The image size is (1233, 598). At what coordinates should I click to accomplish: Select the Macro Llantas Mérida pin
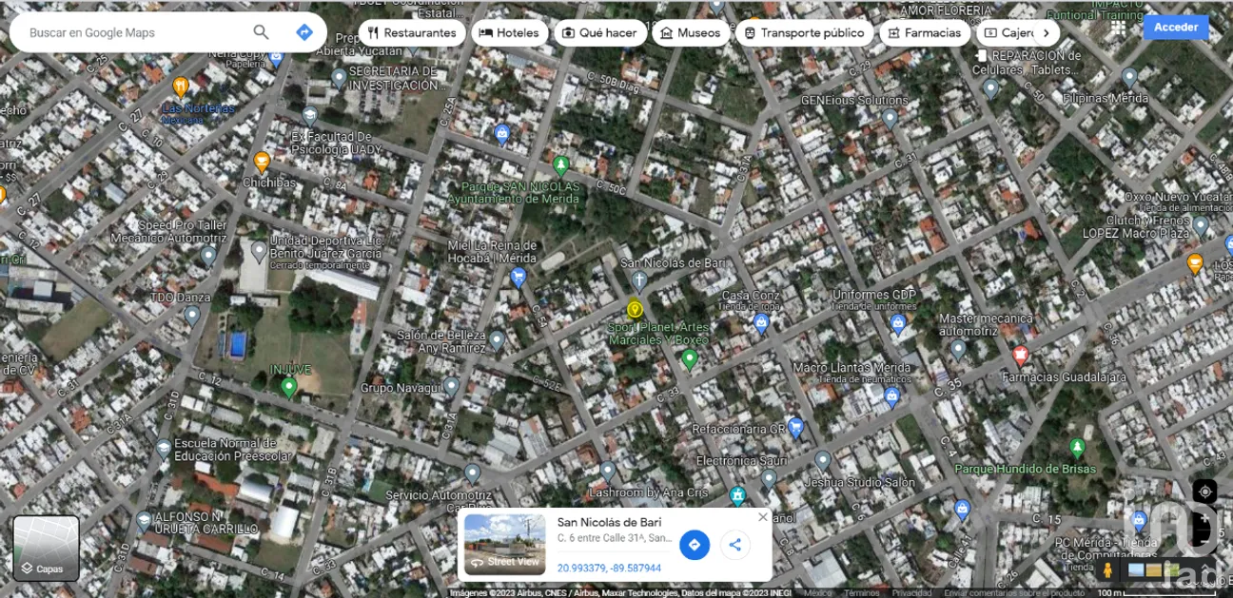[891, 397]
